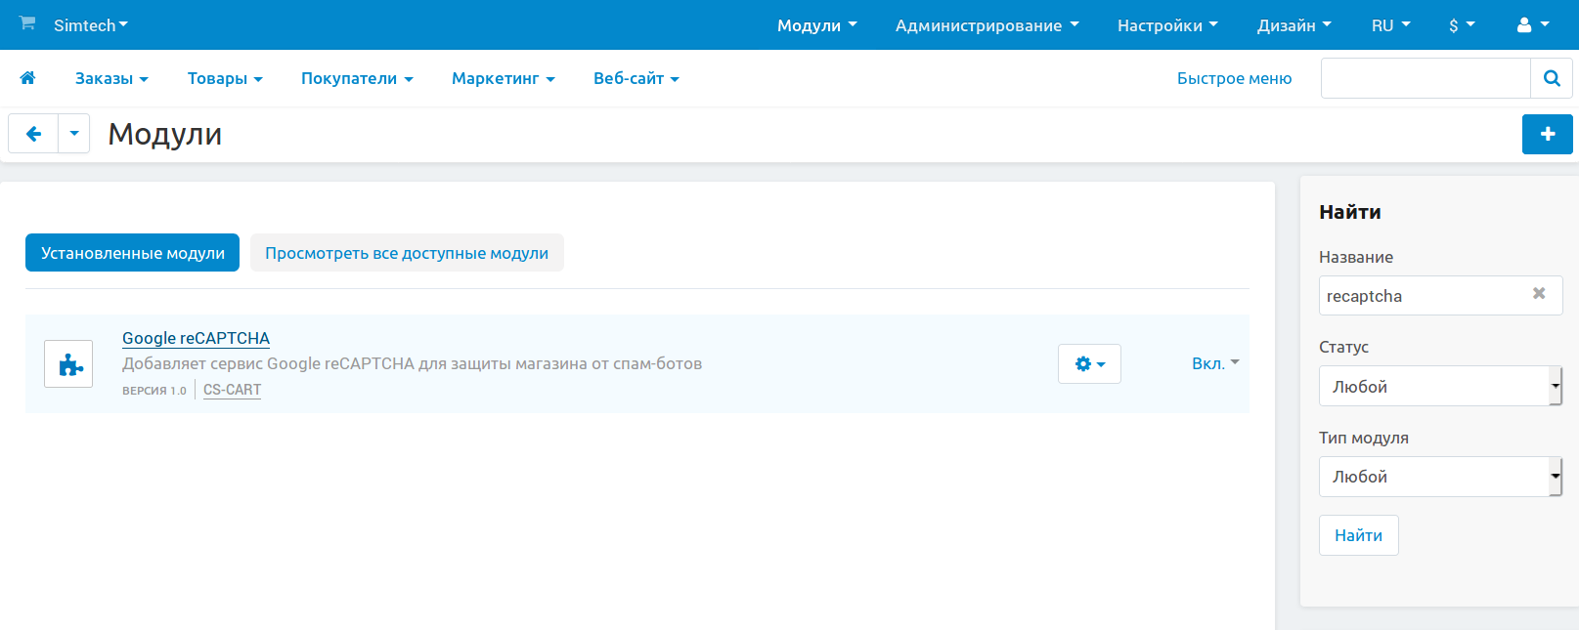Open the Статус dropdown

click(x=1439, y=386)
